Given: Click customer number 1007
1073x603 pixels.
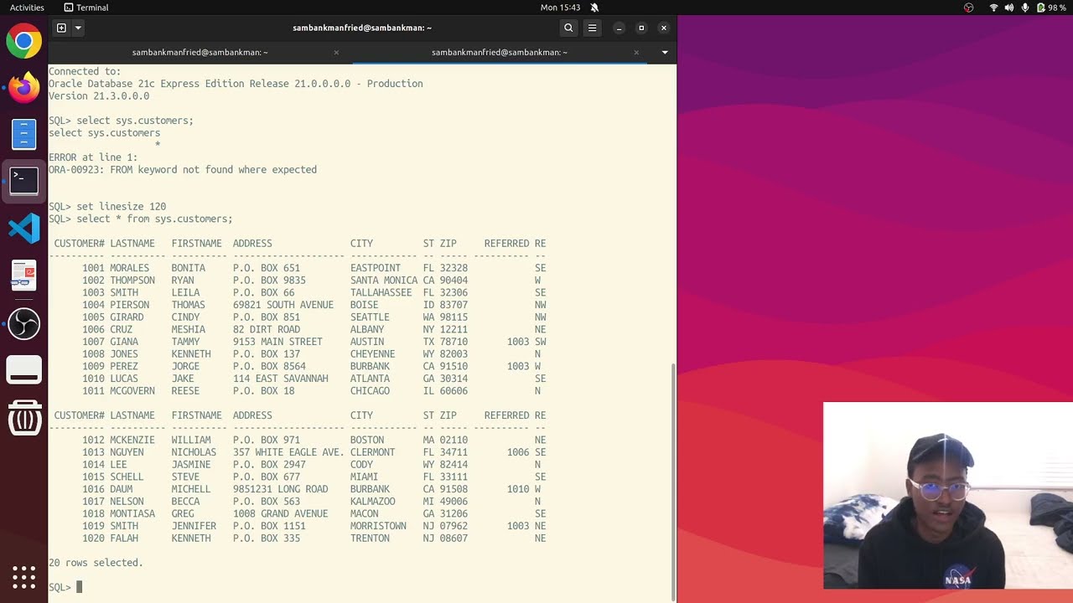Looking at the screenshot, I should 93,342.
